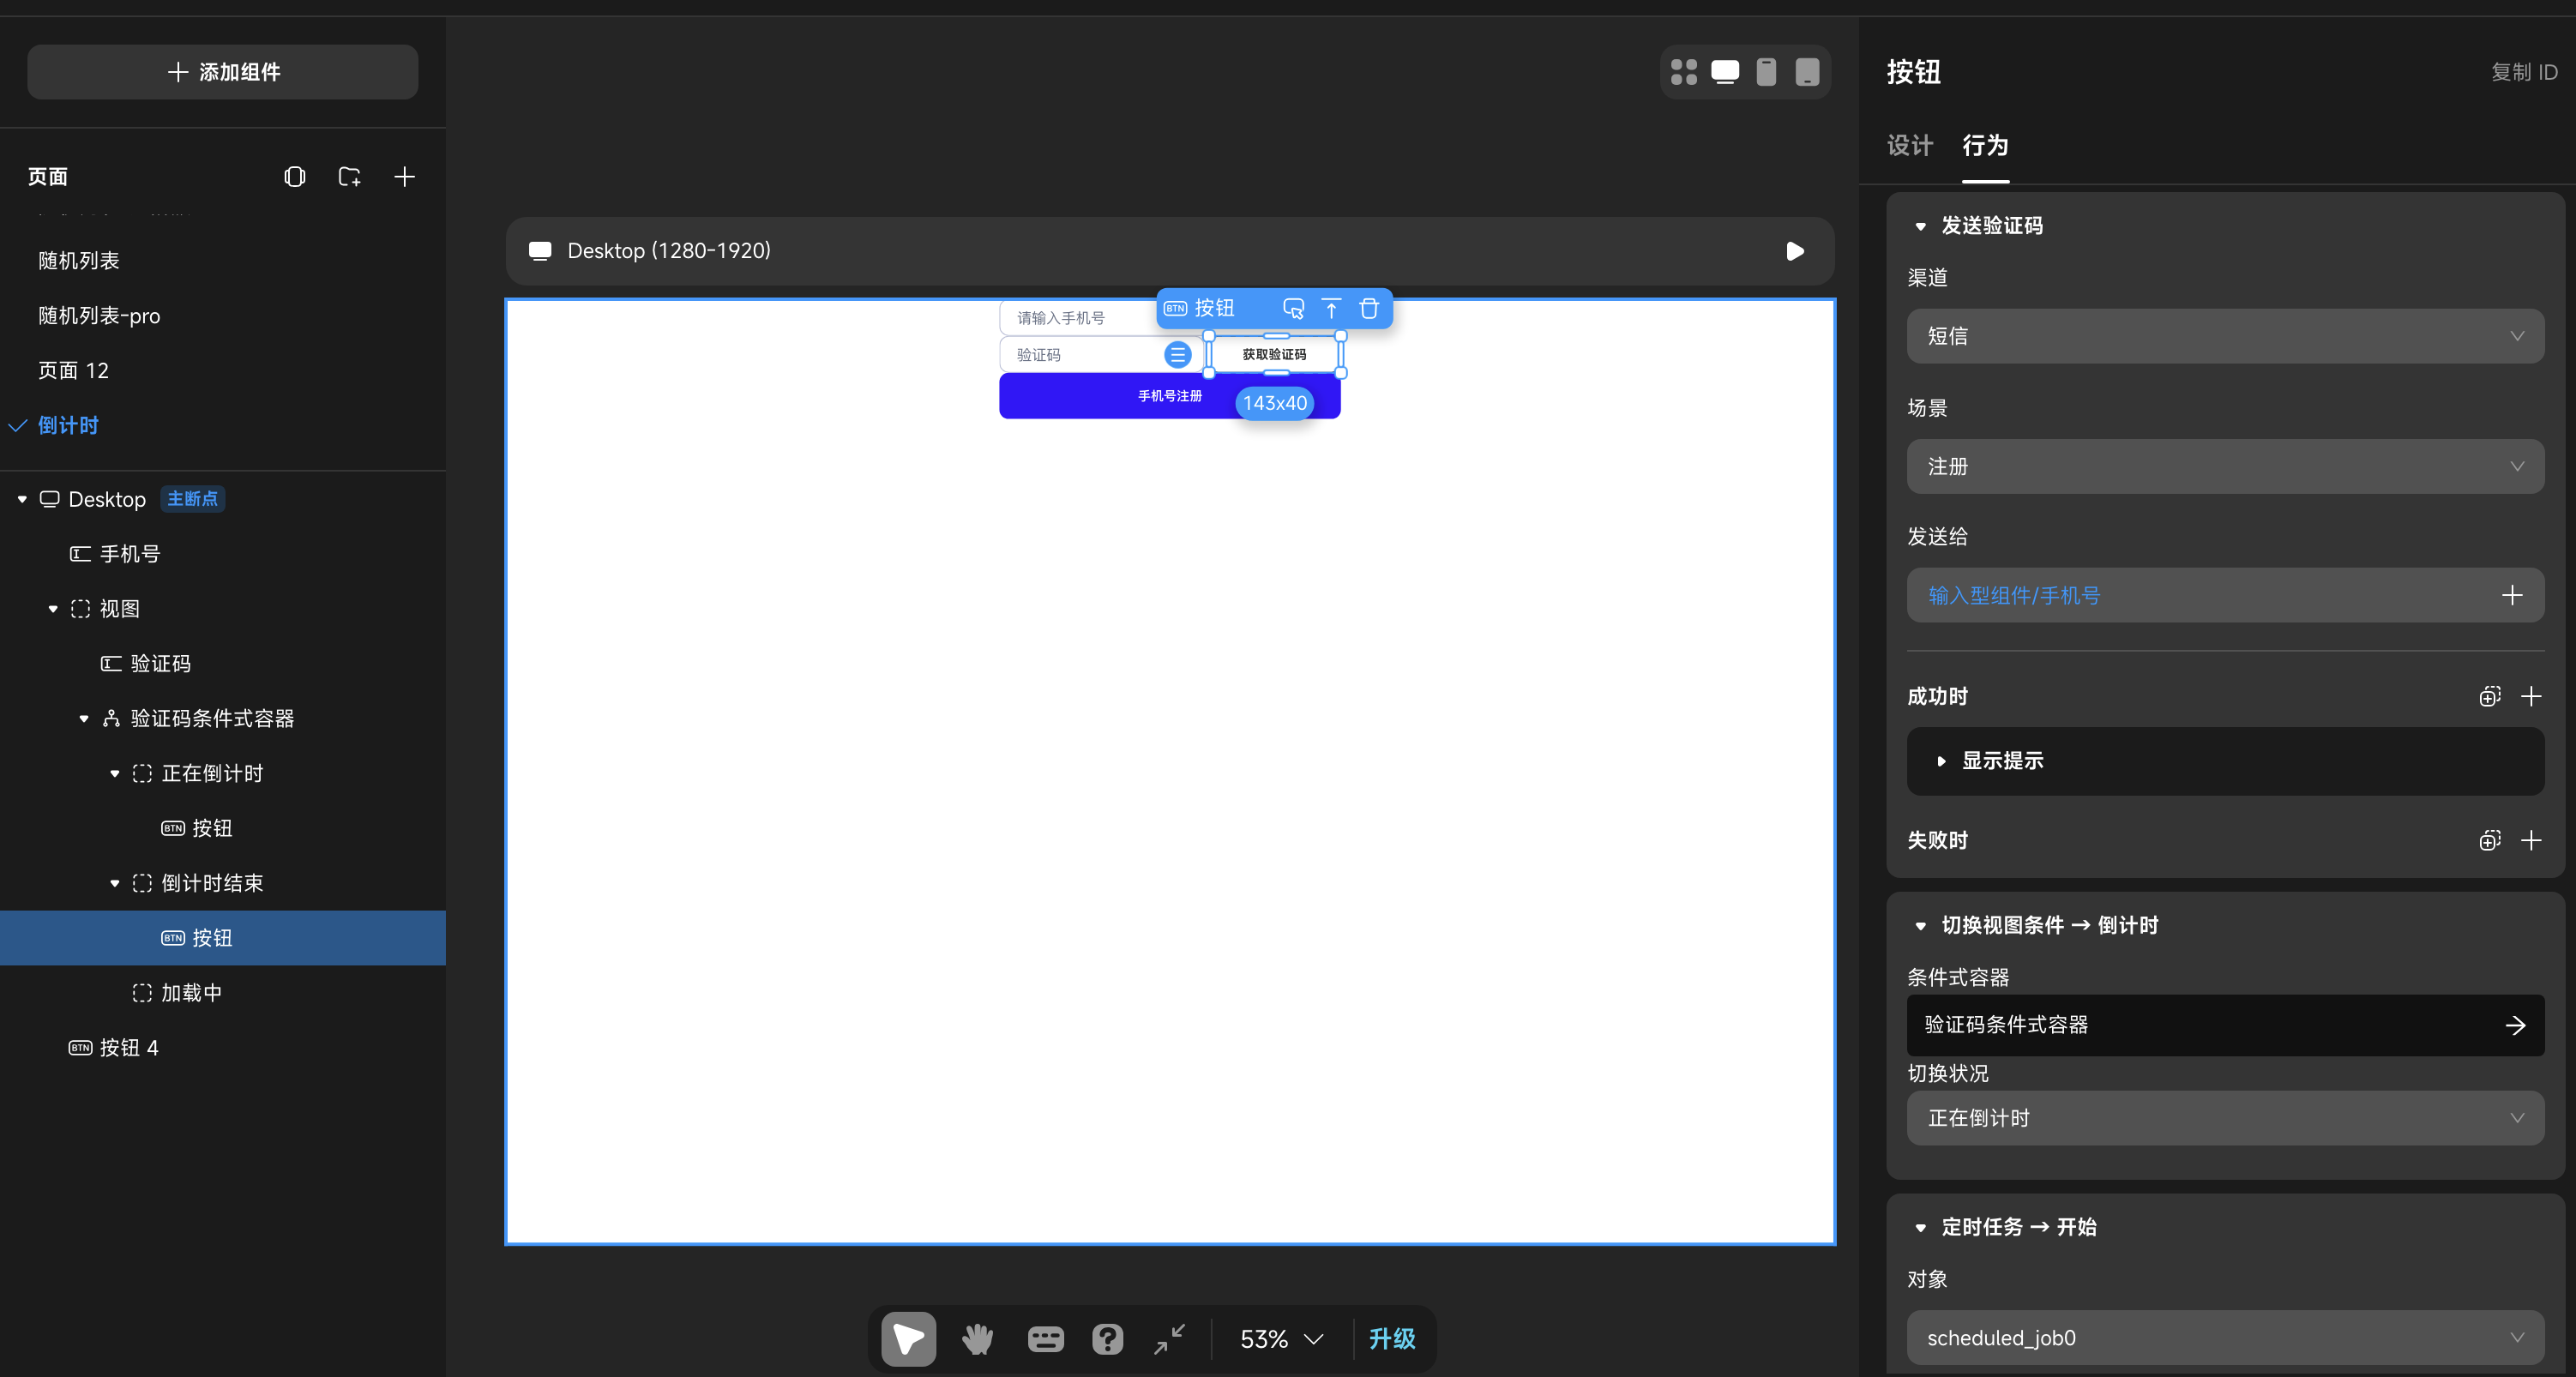Switch to mobile phone device view
Viewport: 2576px width, 1377px height.
click(1766, 72)
